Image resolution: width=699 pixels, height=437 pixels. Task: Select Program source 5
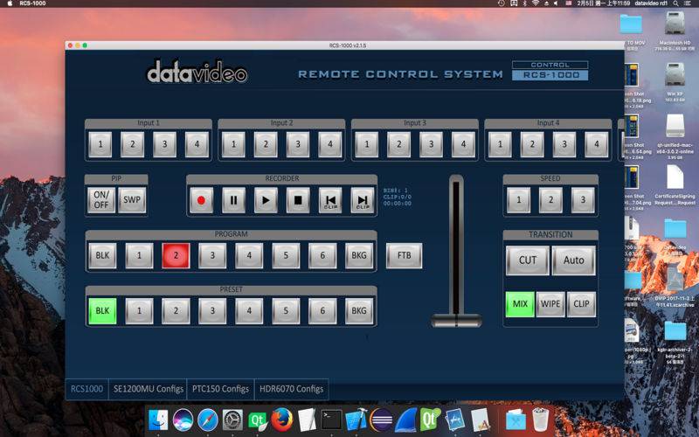[286, 255]
